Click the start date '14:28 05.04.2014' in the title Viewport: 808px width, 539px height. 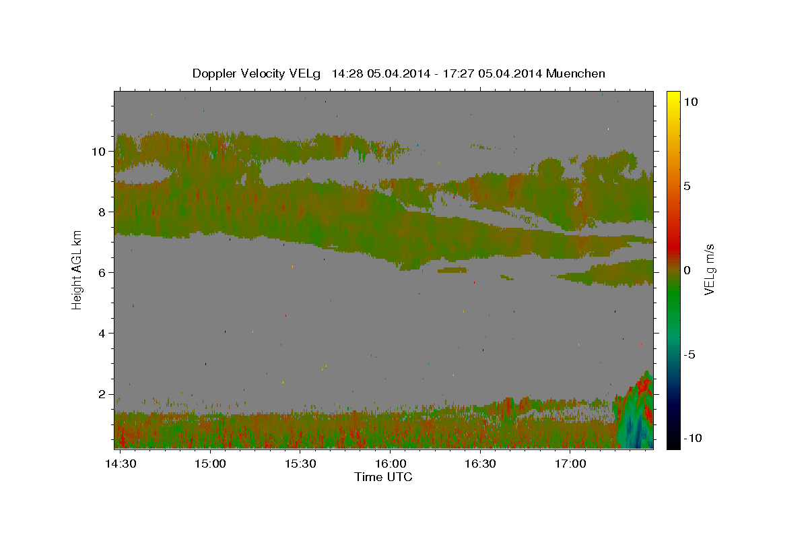[380, 73]
